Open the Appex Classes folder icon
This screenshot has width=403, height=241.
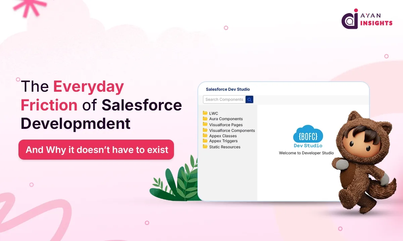tap(205, 136)
